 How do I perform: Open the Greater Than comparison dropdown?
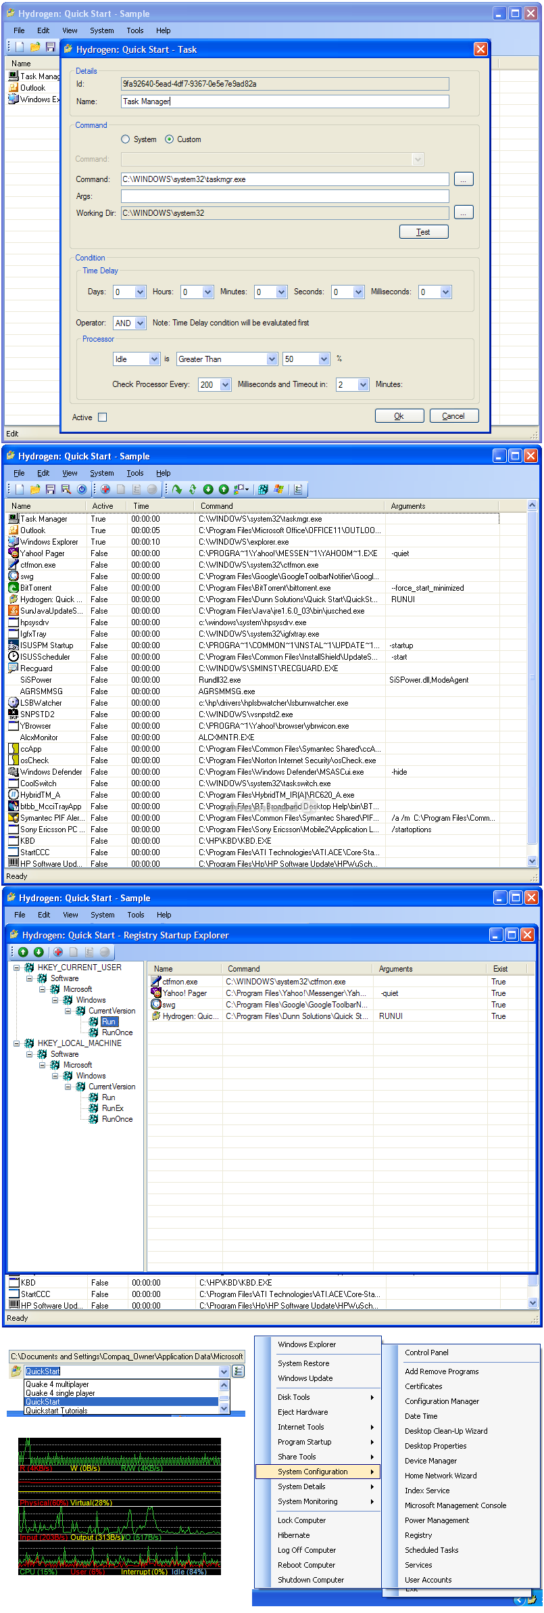272,359
